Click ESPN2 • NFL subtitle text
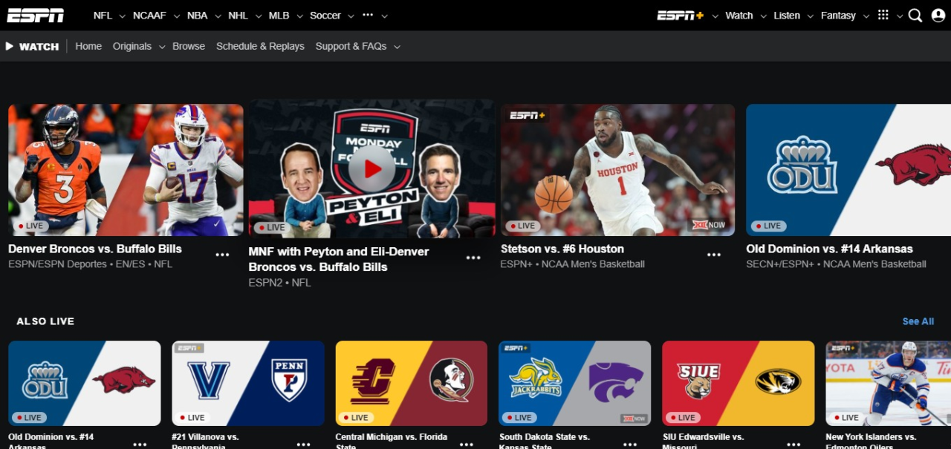The width and height of the screenshot is (951, 449). pyautogui.click(x=279, y=283)
